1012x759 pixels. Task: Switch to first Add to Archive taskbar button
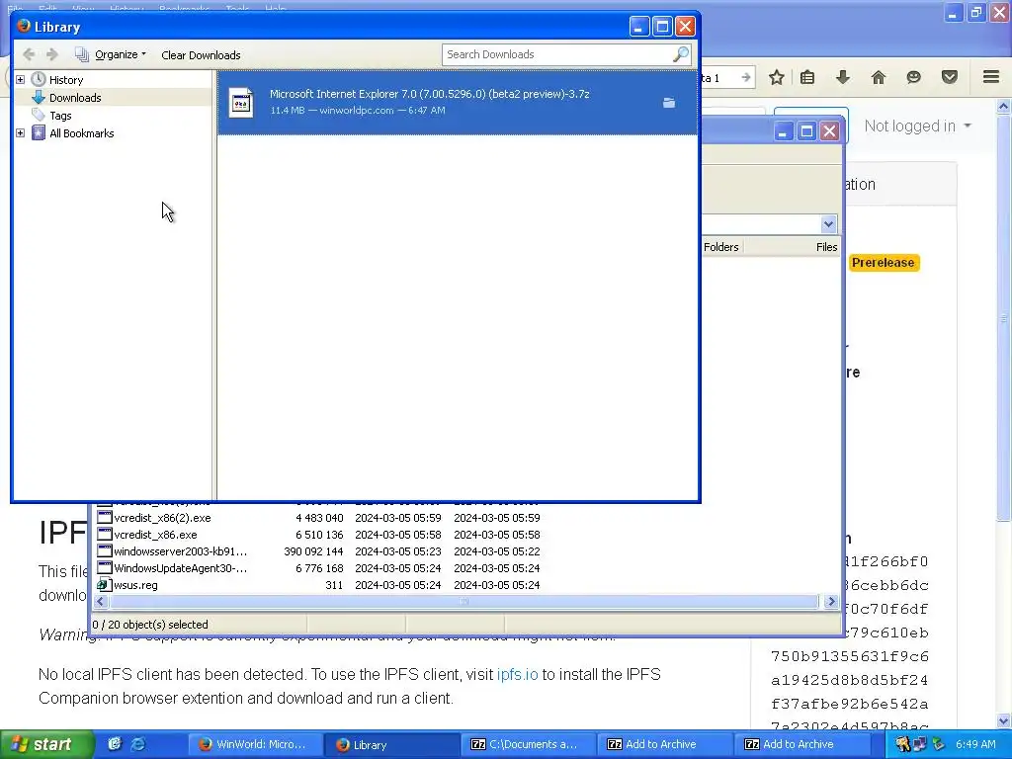pos(665,744)
